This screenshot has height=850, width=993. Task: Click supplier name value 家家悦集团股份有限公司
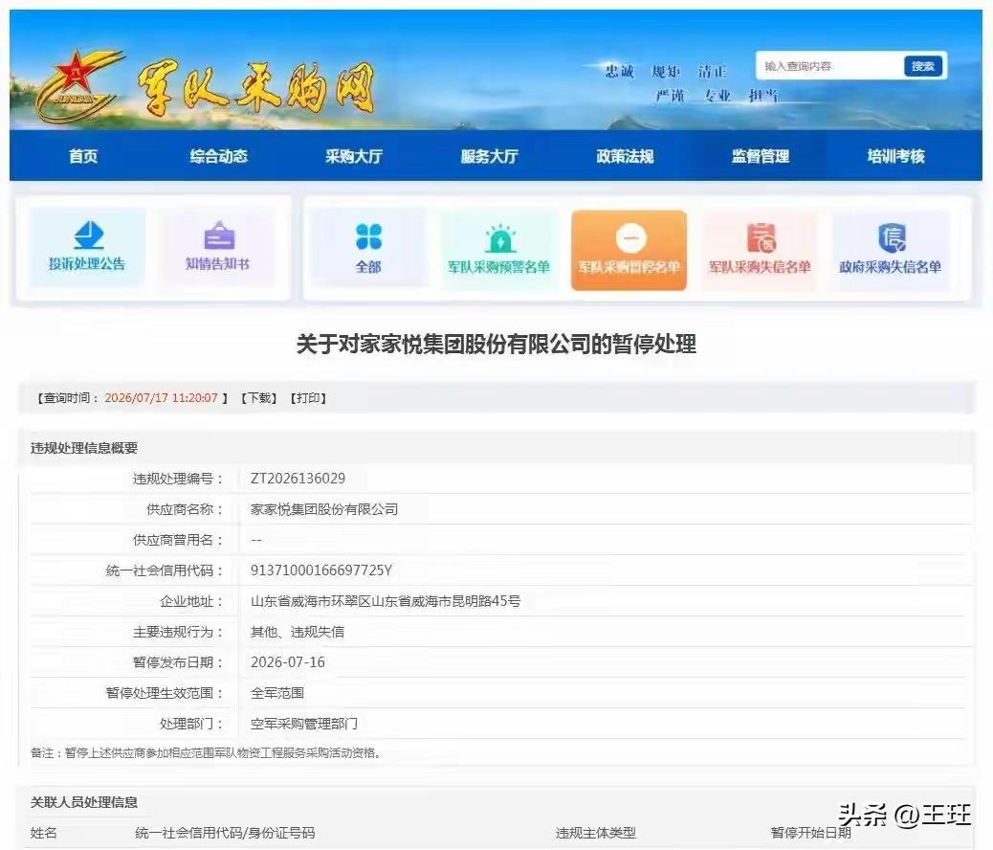tap(324, 509)
